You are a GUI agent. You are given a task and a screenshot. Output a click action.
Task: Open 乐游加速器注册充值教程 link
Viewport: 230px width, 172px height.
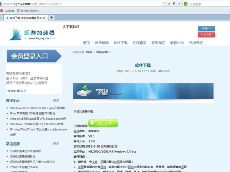[x=26, y=151]
